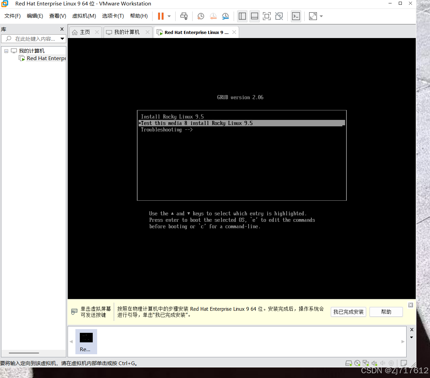Open the 编辑(E) menu

(x=35, y=16)
